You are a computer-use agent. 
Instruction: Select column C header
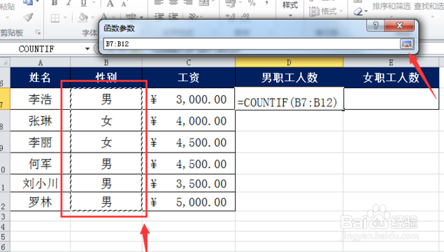[x=189, y=62]
